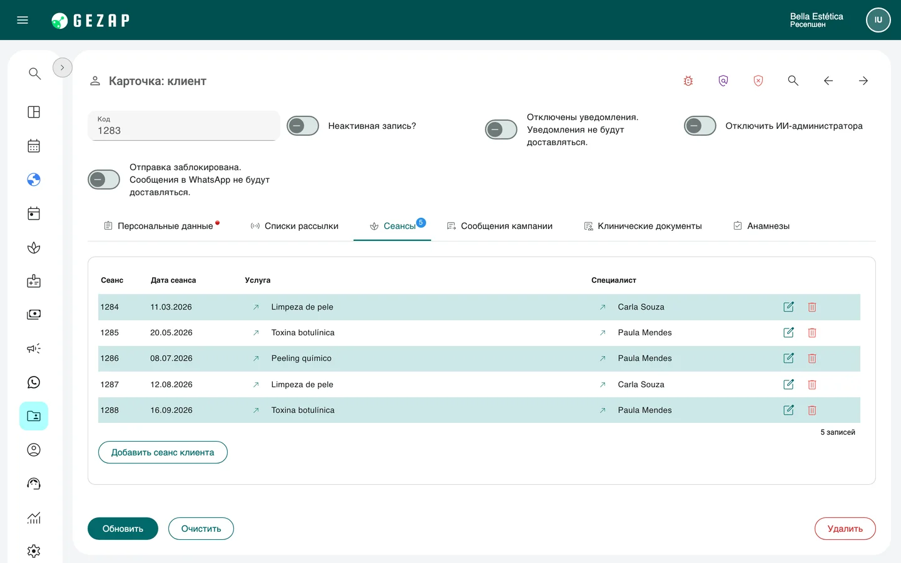Click the GEZAP logo
901x563 pixels.
pos(91,21)
